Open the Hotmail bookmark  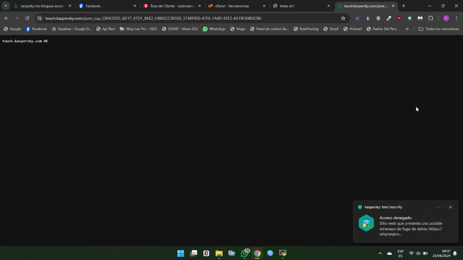352,29
